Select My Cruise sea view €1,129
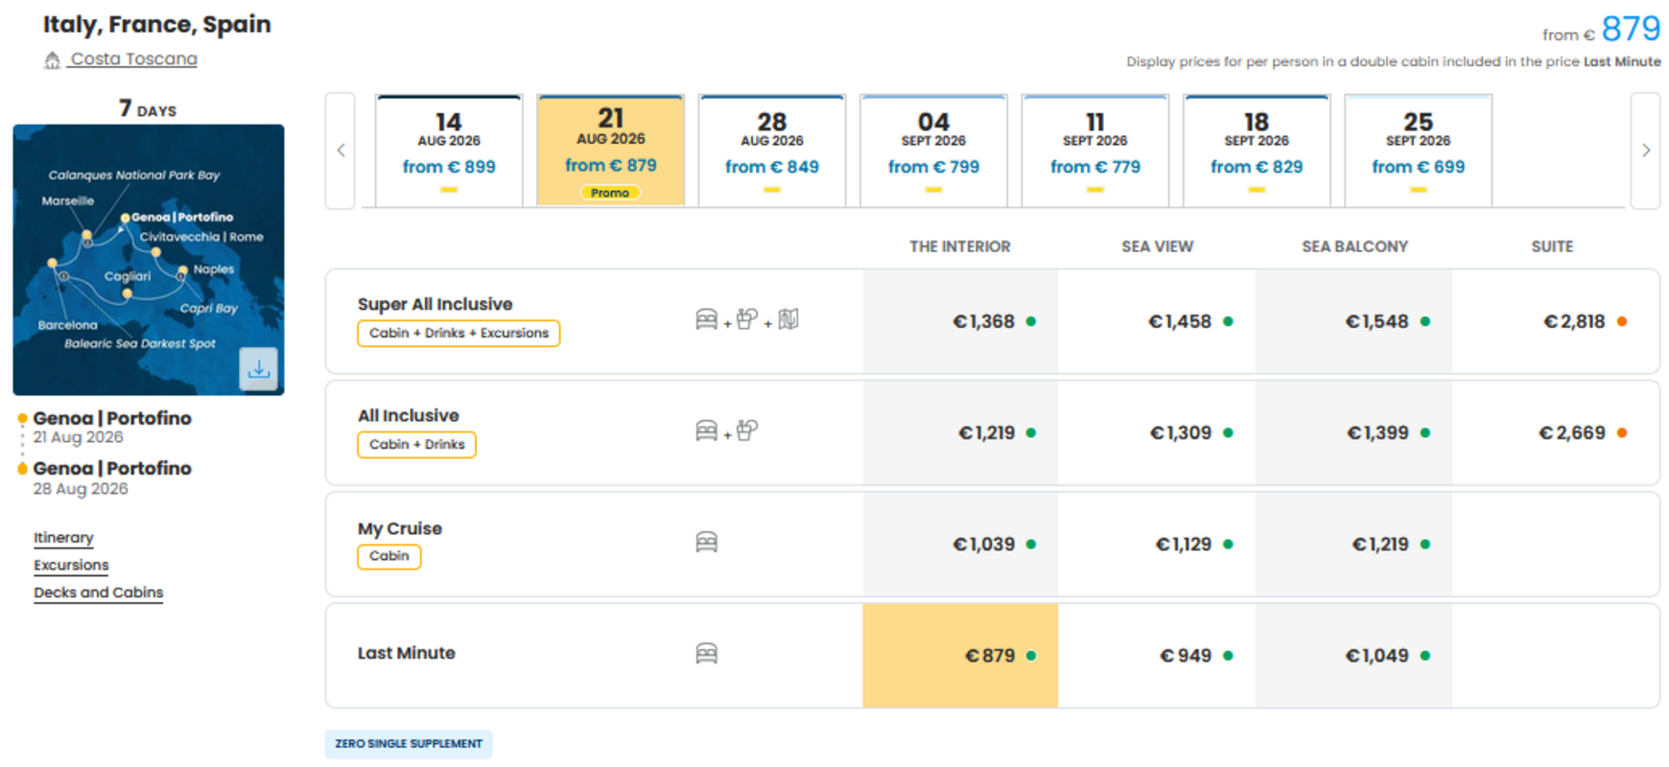 [1157, 544]
